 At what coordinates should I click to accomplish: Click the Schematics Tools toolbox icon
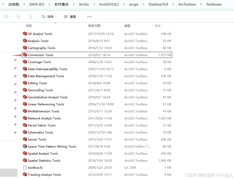click(x=25, y=132)
